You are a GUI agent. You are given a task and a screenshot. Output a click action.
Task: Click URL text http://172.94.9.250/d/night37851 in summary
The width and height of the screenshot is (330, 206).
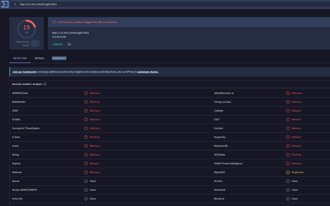[x=70, y=33]
